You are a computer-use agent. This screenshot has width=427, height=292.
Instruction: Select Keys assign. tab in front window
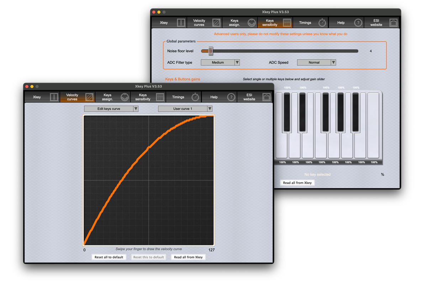click(113, 97)
